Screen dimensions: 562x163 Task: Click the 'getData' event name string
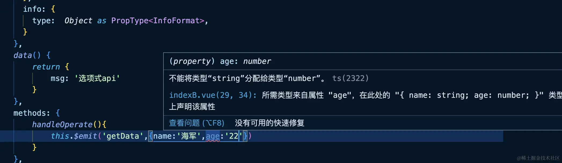tap(123, 136)
